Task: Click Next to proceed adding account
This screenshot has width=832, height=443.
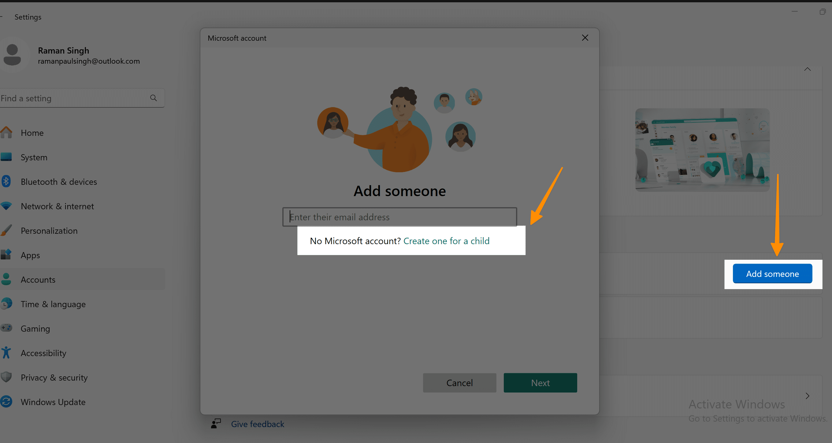Action: pos(540,382)
